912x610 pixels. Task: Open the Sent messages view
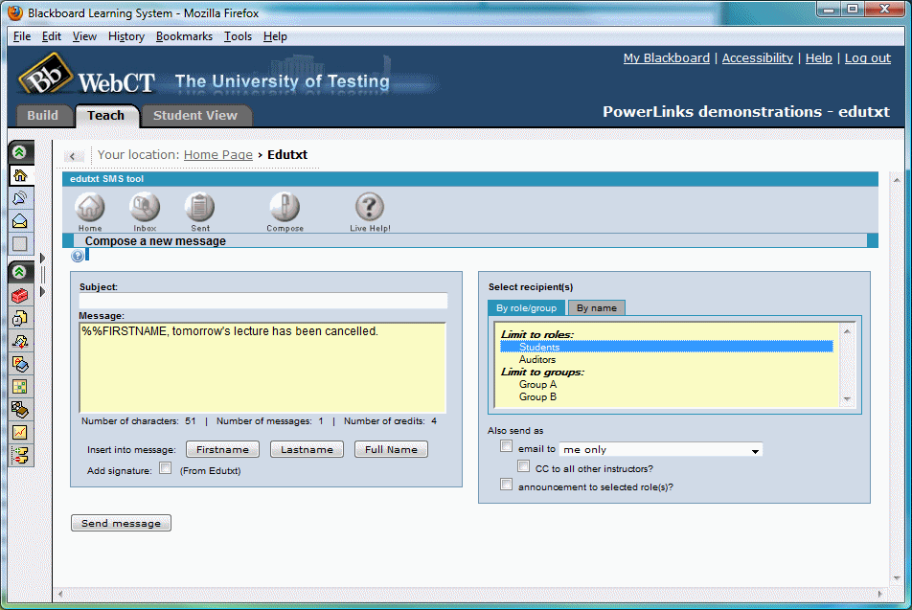[199, 209]
